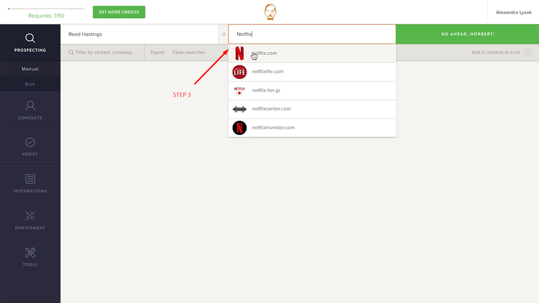
Task: Click the netflixcenter.com arrow logo
Action: [240, 109]
